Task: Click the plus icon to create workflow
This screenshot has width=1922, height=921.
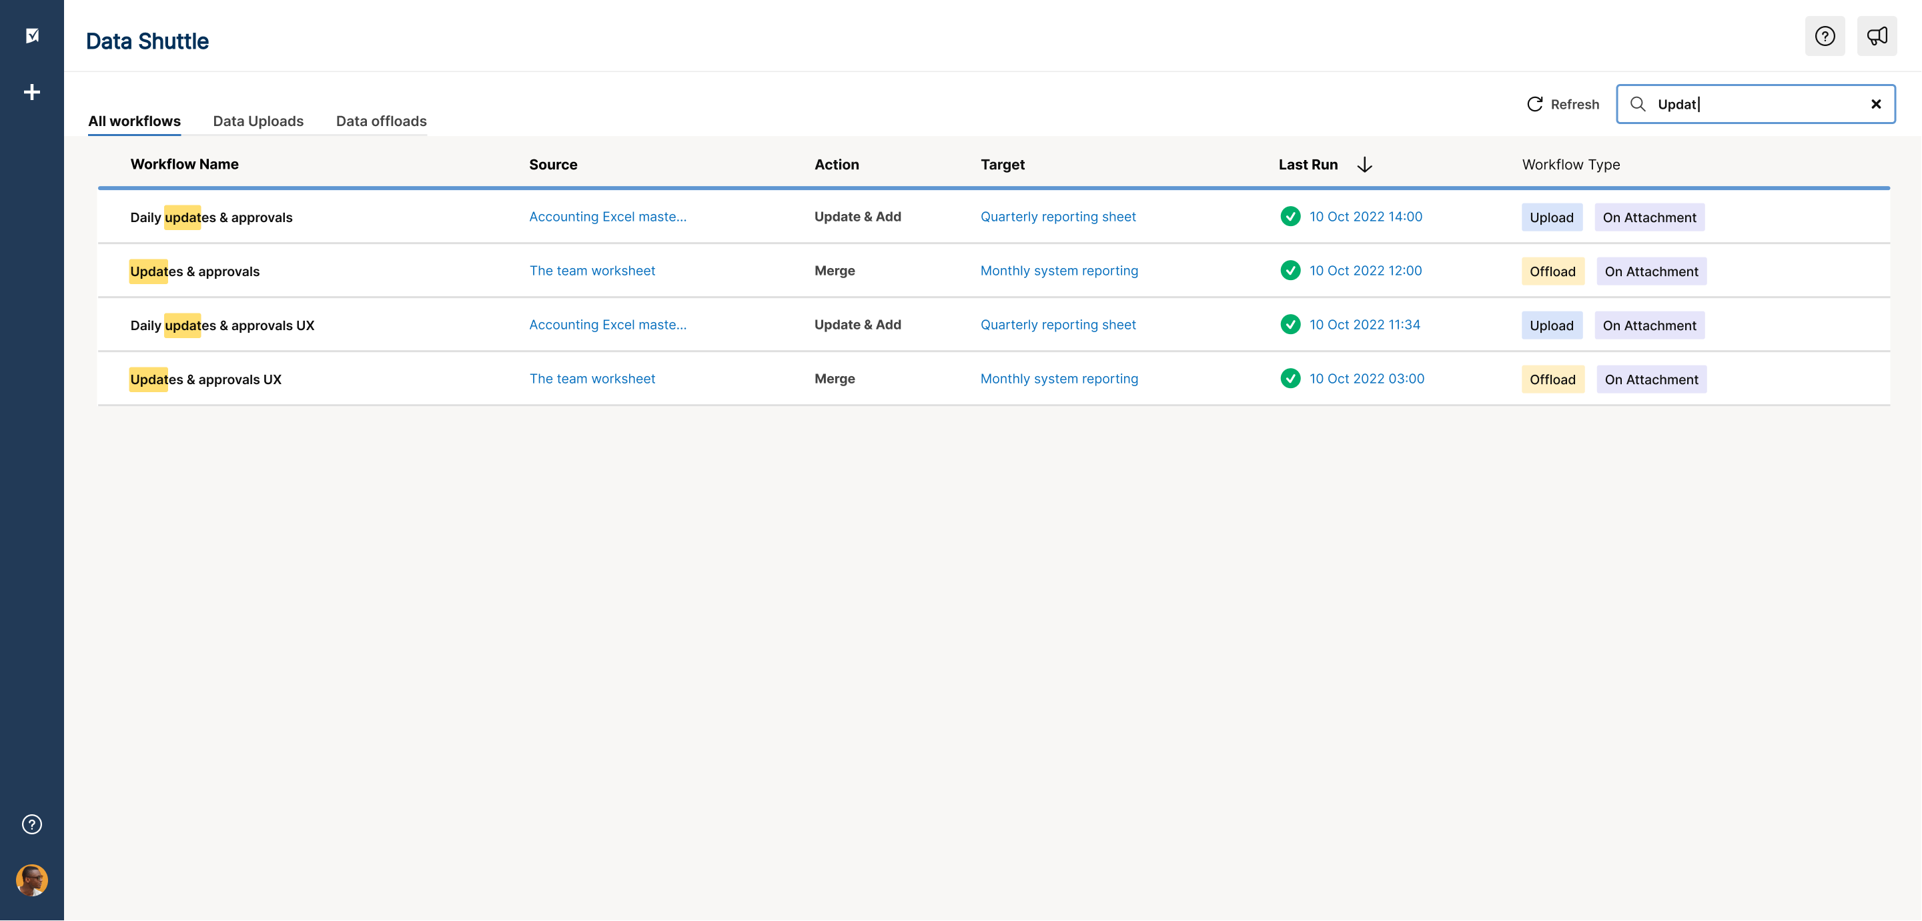Action: pyautogui.click(x=32, y=92)
